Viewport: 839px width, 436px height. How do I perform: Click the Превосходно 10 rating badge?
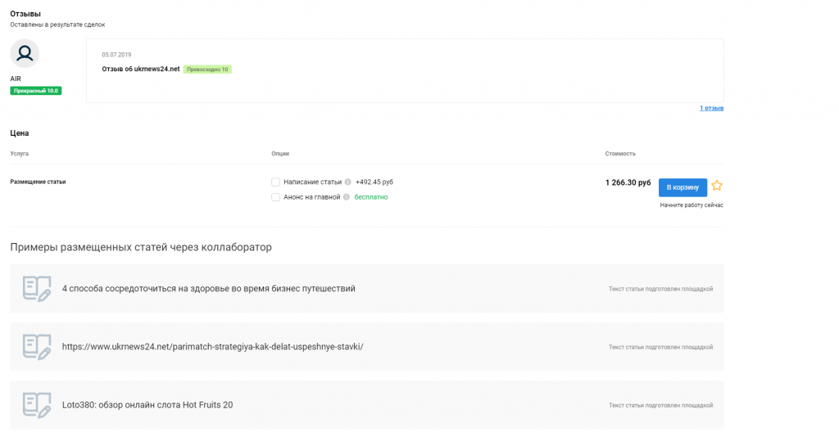[x=207, y=70]
